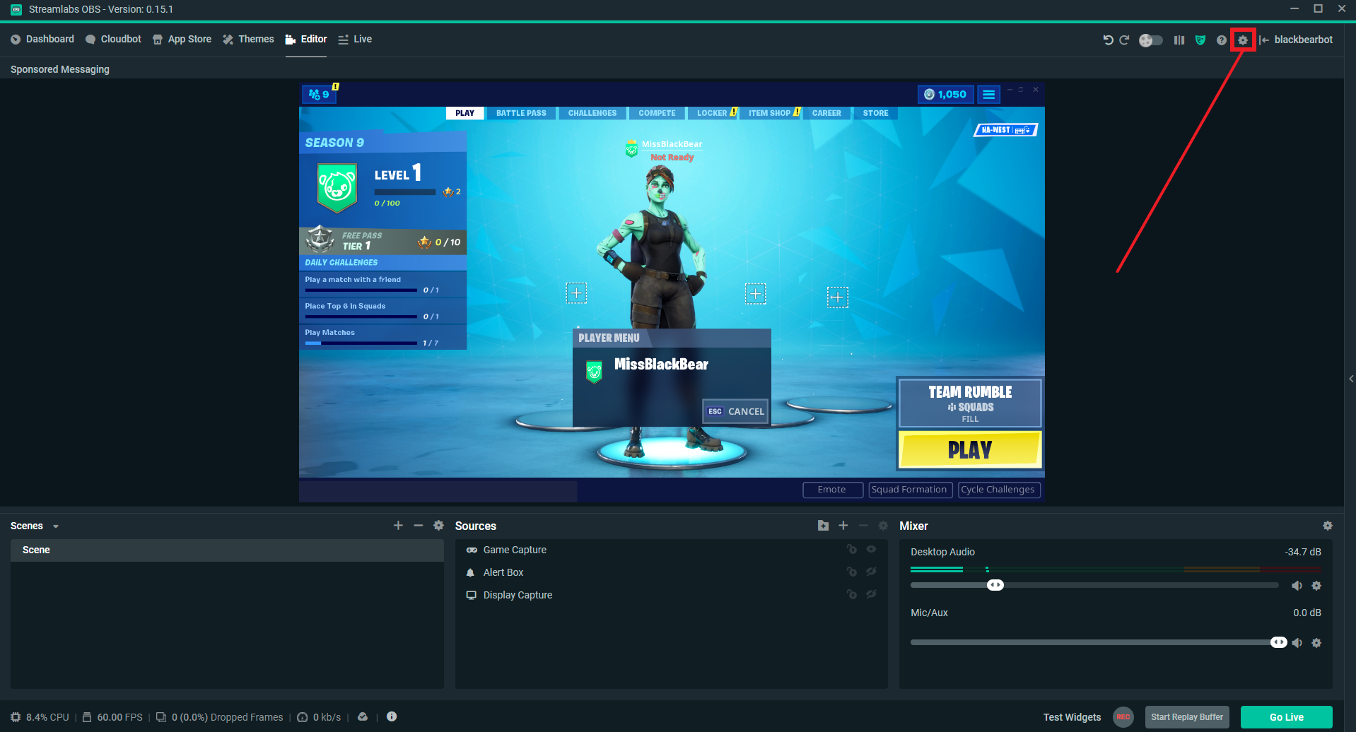Click the -34.7 dB level readout
The width and height of the screenshot is (1356, 732).
(x=1303, y=552)
